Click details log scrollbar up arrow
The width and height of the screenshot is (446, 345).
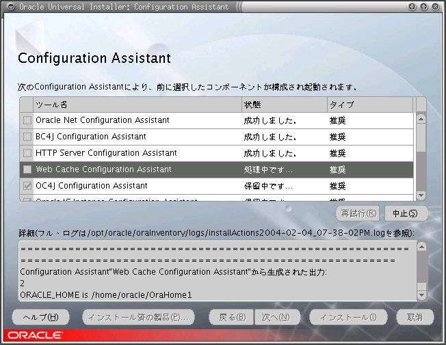click(421, 247)
